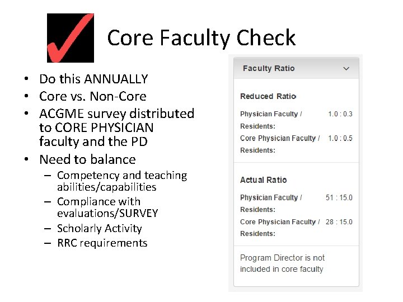Screen dimensions: 403x302
Task: Click the Faculty Ratio panel header
Action: tap(269, 69)
